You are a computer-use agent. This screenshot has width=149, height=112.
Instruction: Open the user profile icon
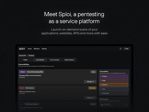pyautogui.click(x=120, y=49)
